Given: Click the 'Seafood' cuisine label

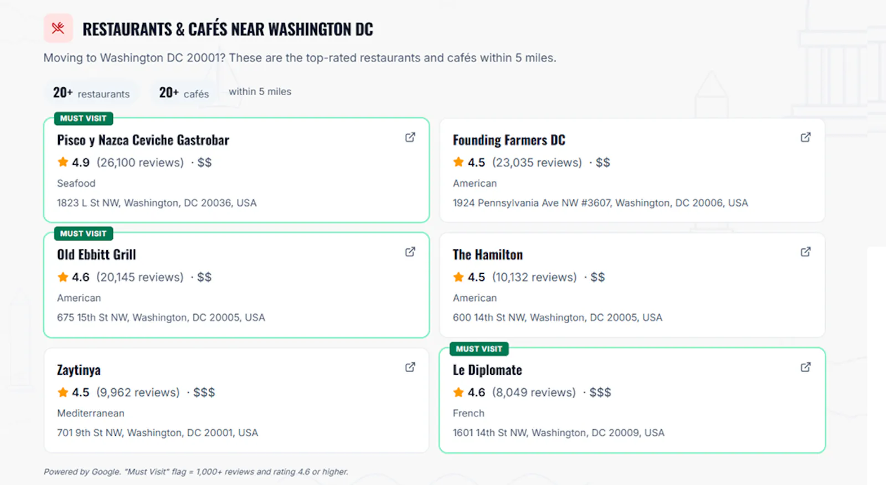Looking at the screenshot, I should pos(76,183).
